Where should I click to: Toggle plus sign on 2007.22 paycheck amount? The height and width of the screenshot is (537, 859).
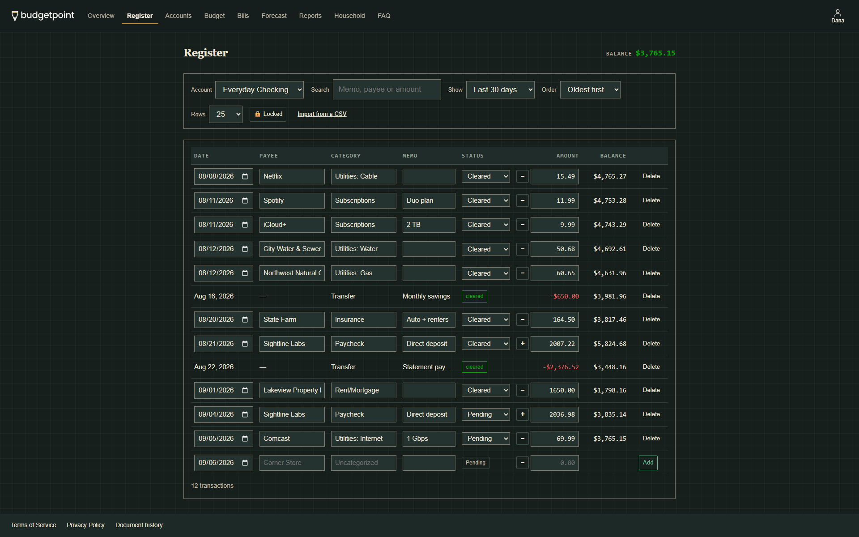point(522,344)
